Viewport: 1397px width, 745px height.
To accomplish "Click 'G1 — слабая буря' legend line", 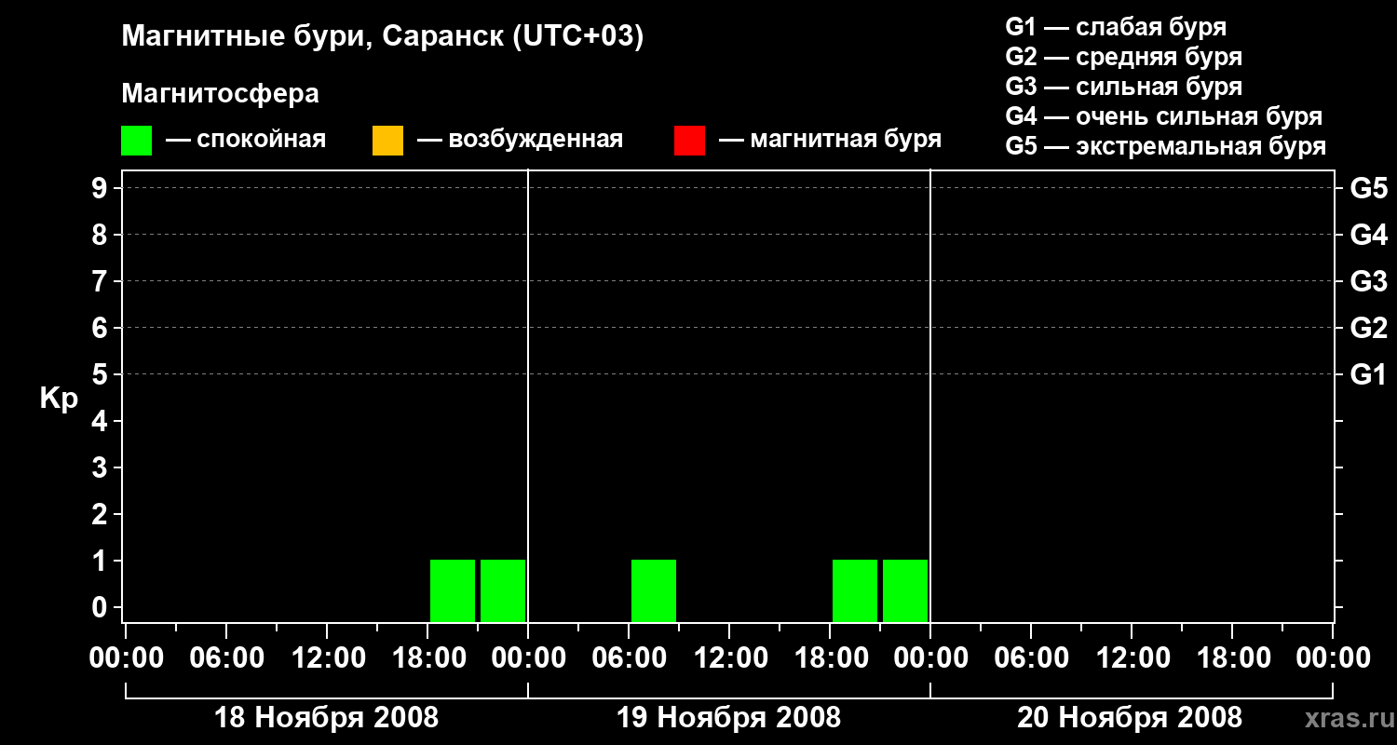I will pyautogui.click(x=1116, y=27).
